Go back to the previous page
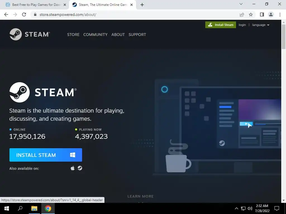Image resolution: width=286 pixels, height=214 pixels. click(6, 14)
